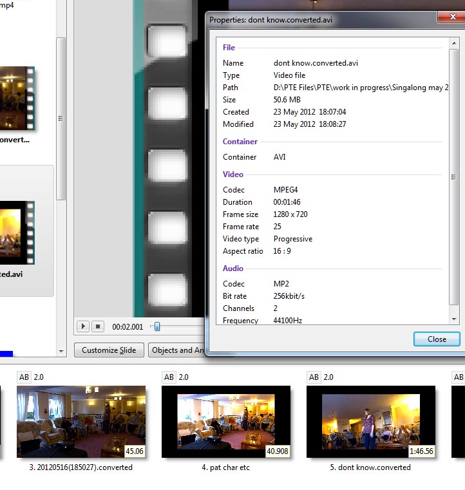Click the Properties dialog scrollbar up arrow
465x490 pixels.
(454, 44)
